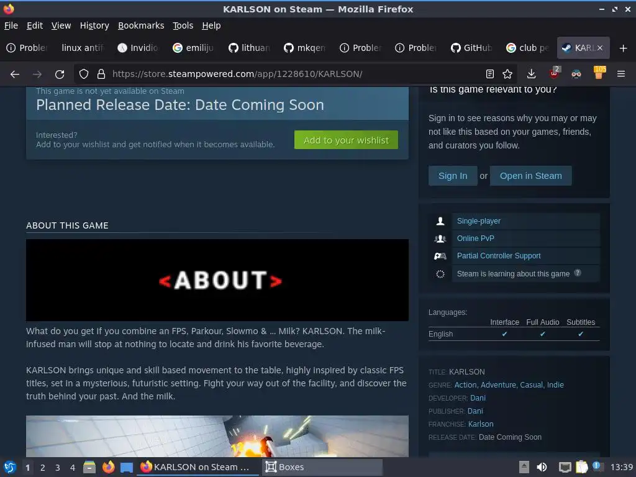Go back to the previous page

tap(15, 75)
